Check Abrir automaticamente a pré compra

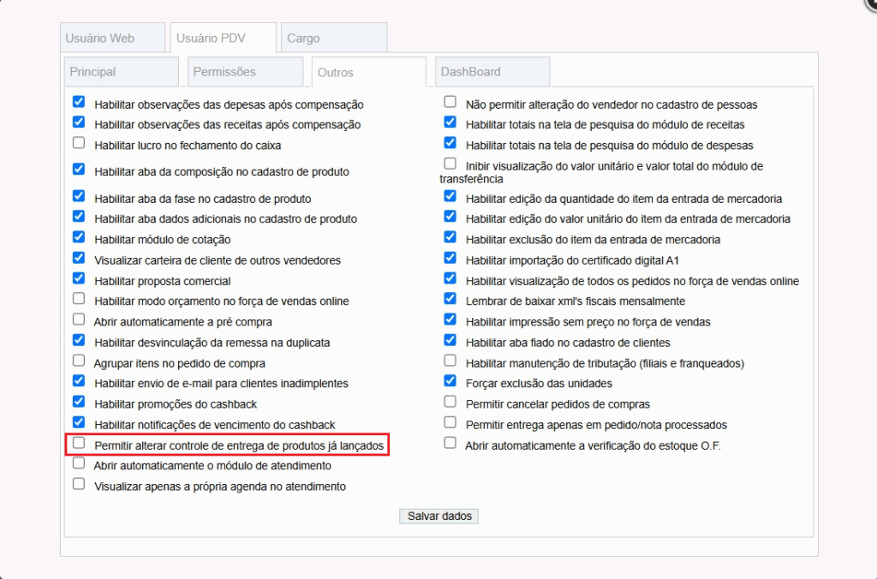[x=79, y=319]
